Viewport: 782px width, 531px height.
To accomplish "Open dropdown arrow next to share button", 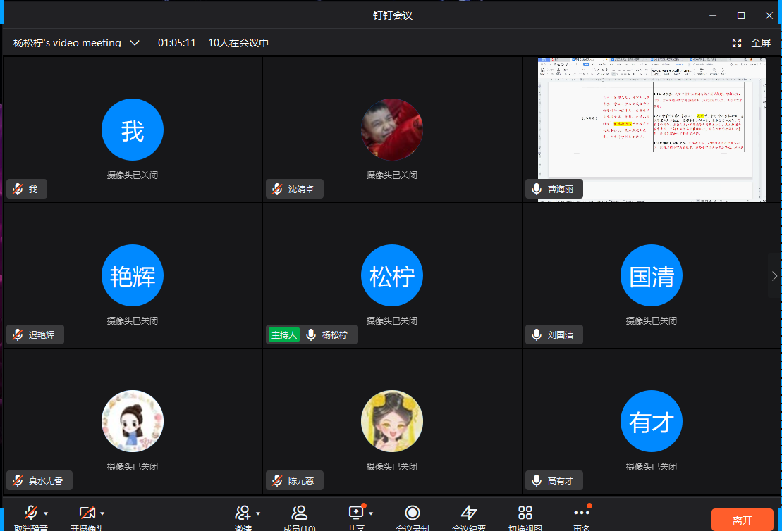I will point(371,513).
